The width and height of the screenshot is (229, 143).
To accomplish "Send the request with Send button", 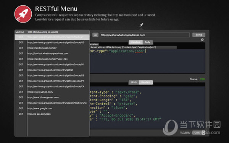I will (199, 35).
